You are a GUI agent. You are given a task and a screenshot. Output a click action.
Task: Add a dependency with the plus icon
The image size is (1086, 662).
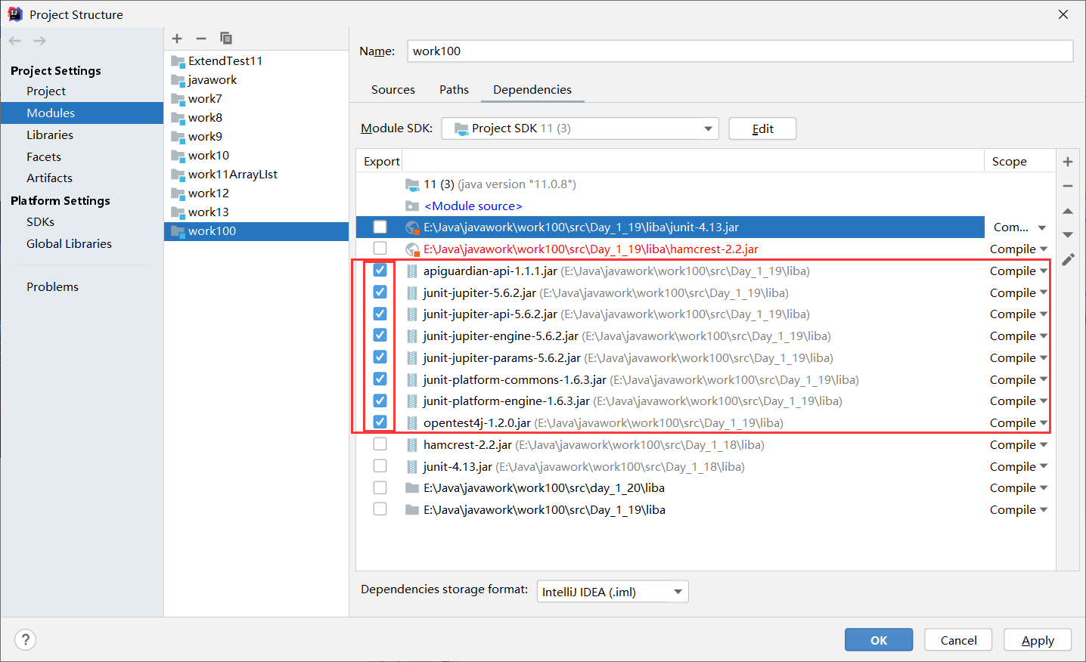coord(1068,162)
